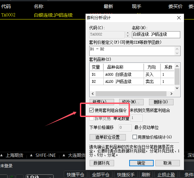194x178 pixels.
Task: Open the 大连期货 tab
Action: tap(77, 155)
